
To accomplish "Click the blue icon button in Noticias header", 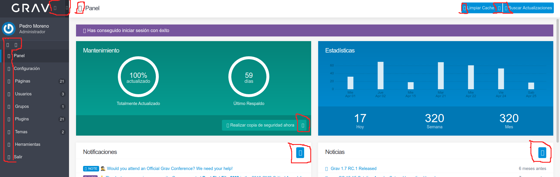I will tap(542, 153).
